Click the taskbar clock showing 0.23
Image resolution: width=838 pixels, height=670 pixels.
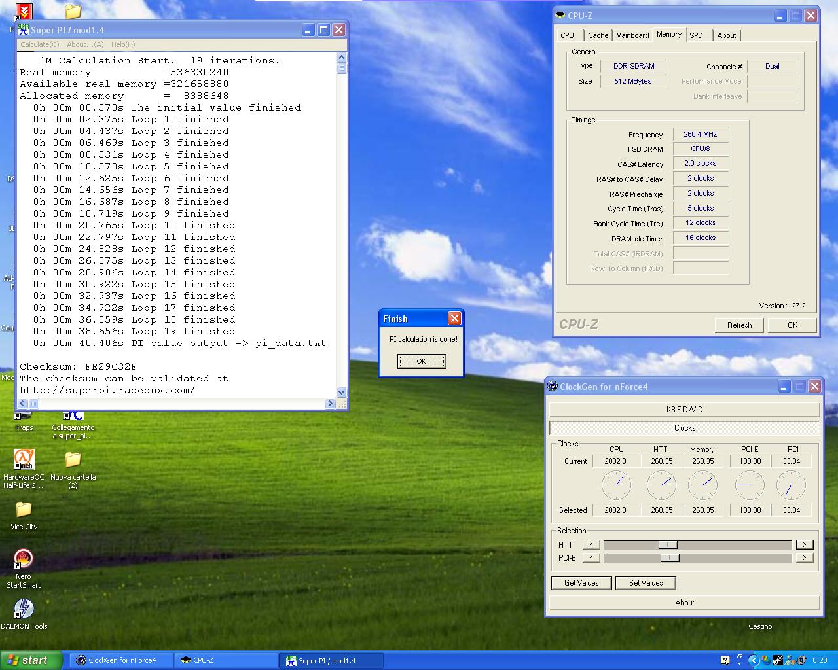tap(820, 660)
